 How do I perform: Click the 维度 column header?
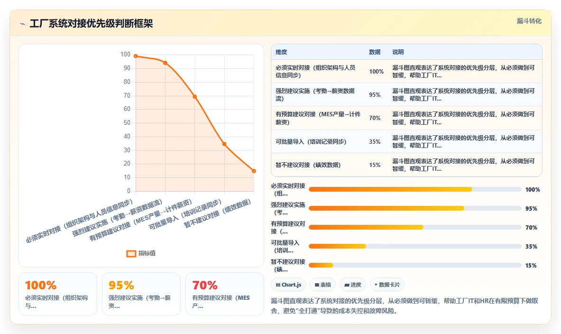281,52
